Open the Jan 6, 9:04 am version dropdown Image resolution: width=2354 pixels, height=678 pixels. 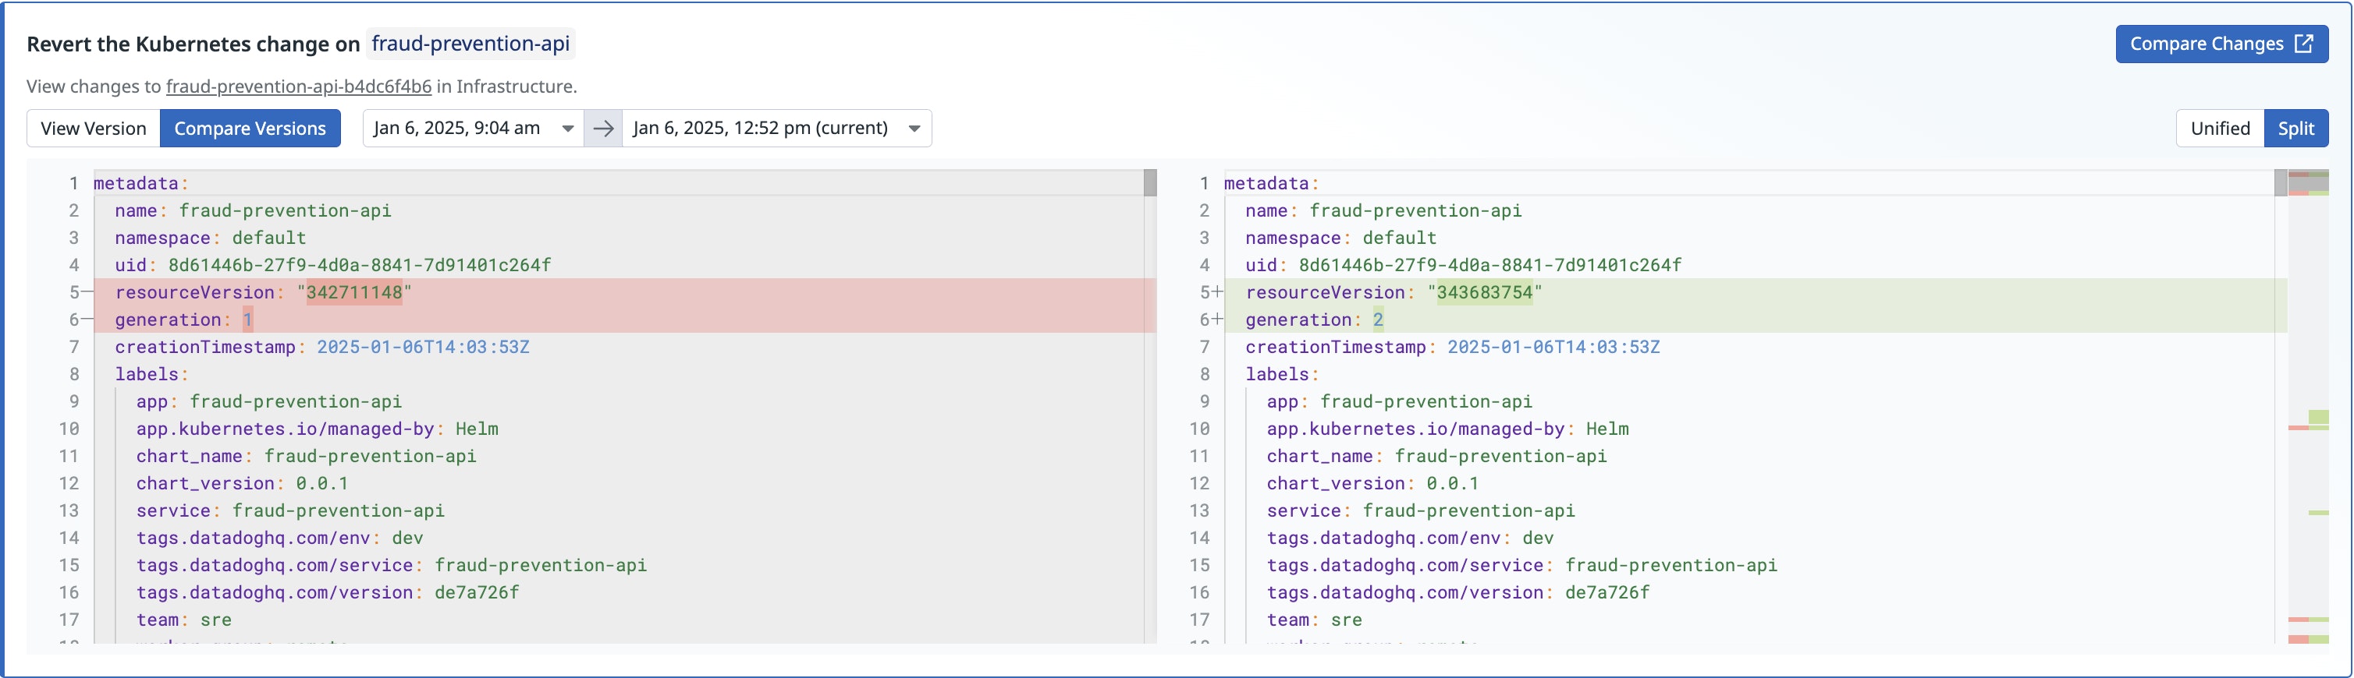pyautogui.click(x=473, y=129)
